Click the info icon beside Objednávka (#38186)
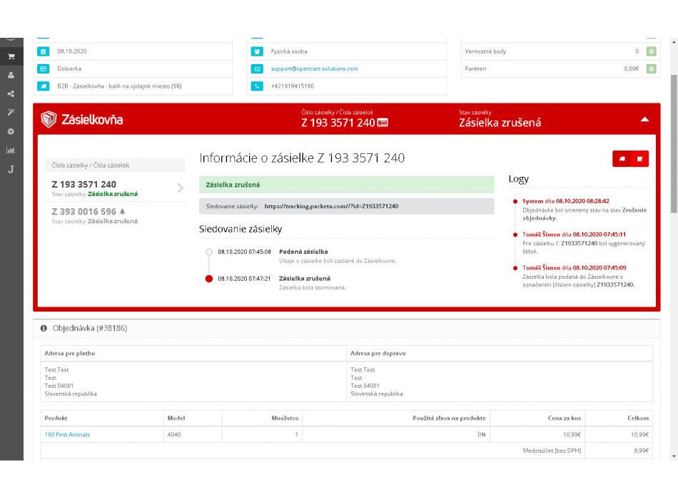The width and height of the screenshot is (678, 499). (44, 329)
